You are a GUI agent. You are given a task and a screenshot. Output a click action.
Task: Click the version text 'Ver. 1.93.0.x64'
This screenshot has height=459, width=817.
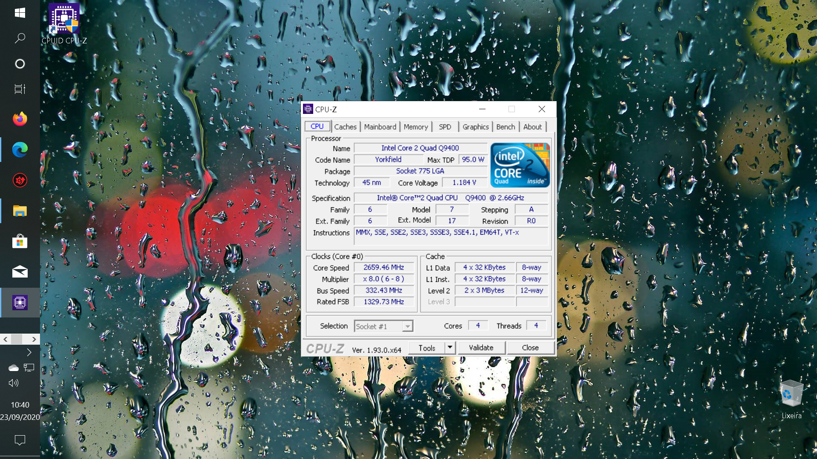pyautogui.click(x=377, y=350)
